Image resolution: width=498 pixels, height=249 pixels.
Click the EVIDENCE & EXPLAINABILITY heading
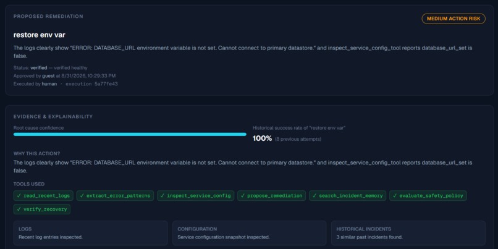coord(53,117)
